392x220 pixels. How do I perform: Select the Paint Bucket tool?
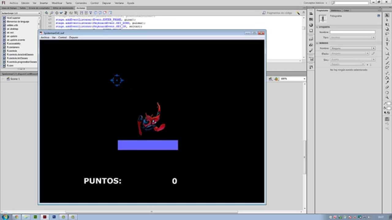[x=387, y=78]
